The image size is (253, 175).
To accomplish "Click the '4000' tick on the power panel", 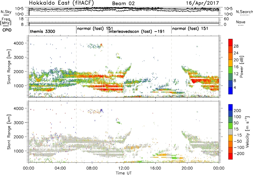I will click(18, 43).
